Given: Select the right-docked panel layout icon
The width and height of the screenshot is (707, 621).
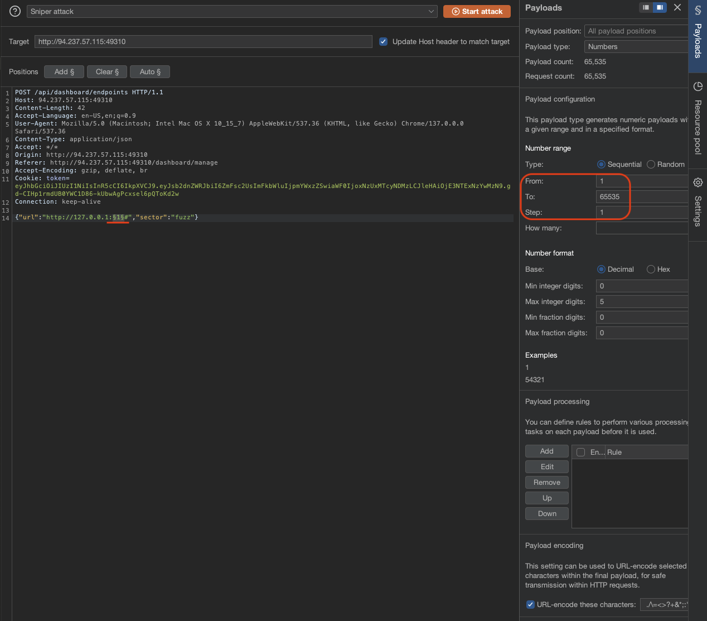Looking at the screenshot, I should click(660, 8).
